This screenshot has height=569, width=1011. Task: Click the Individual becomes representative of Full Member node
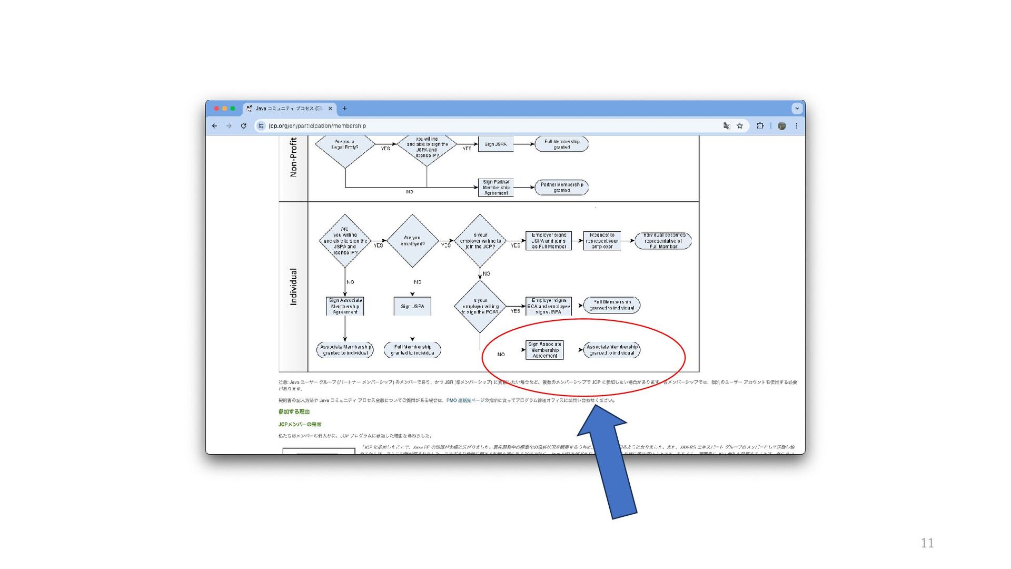[663, 241]
